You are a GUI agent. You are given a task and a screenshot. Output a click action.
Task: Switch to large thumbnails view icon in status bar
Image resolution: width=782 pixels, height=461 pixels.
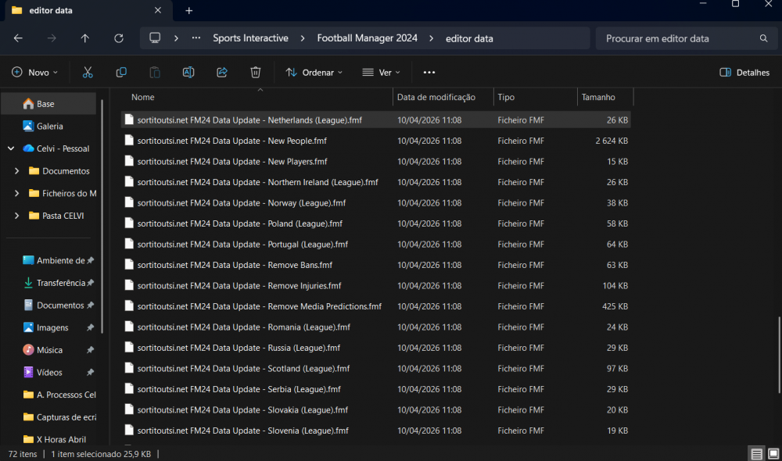(x=773, y=453)
